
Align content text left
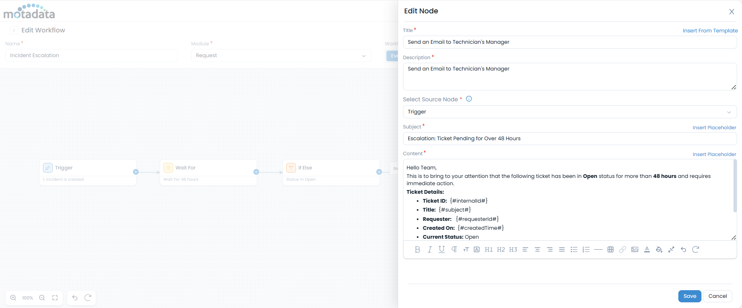[x=525, y=250]
